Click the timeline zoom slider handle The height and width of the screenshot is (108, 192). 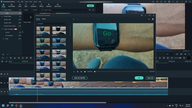[180, 58]
